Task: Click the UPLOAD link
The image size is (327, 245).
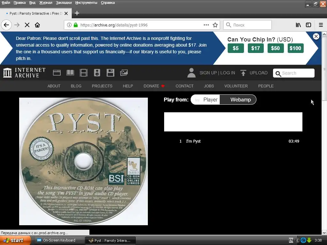Action: (259, 73)
